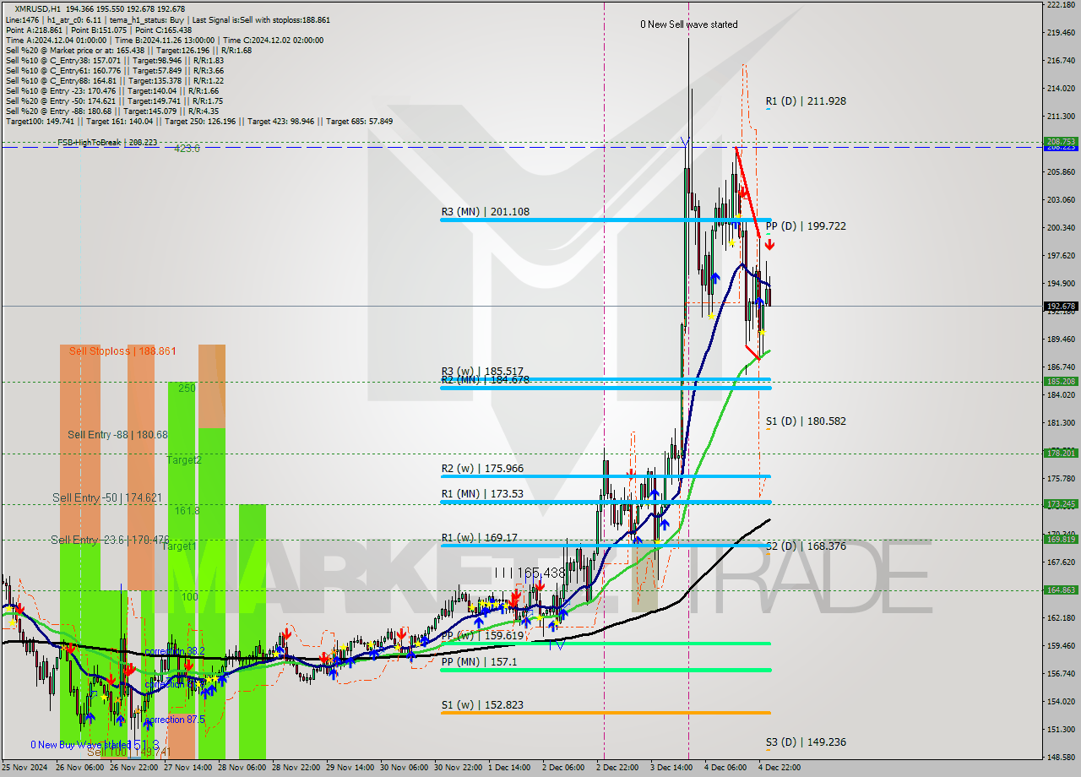Click '4 Dec 22:00' on the time axis

[780, 768]
